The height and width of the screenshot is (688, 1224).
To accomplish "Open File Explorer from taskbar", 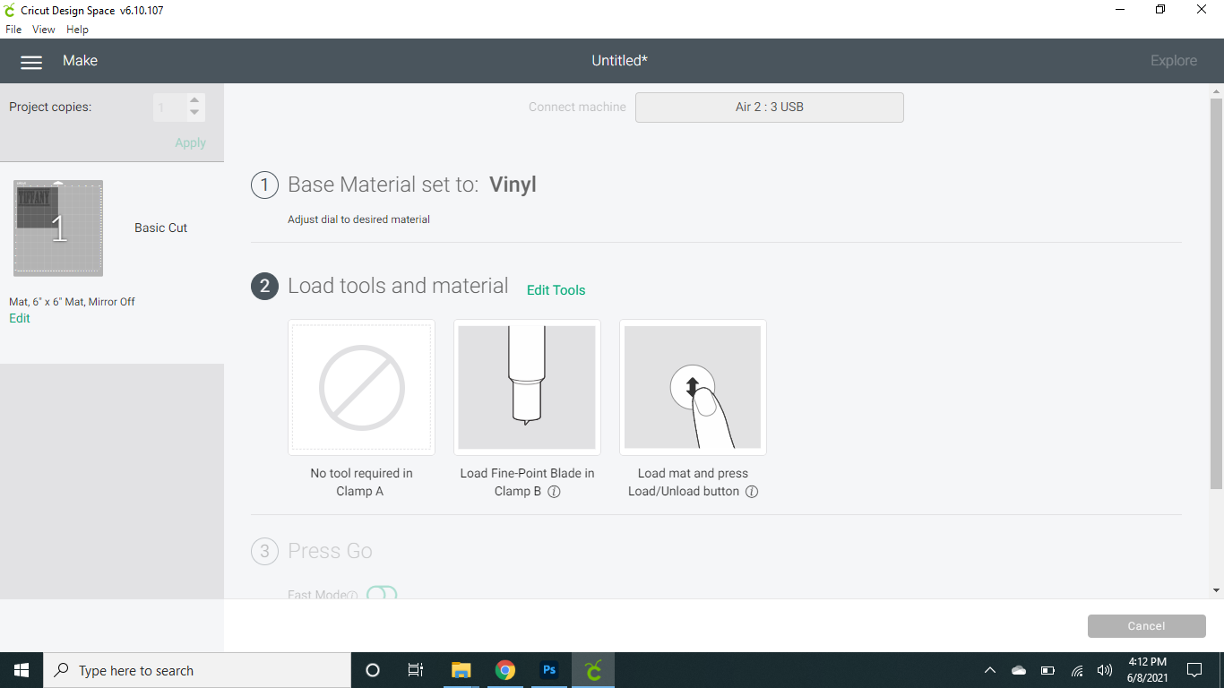I will point(461,670).
